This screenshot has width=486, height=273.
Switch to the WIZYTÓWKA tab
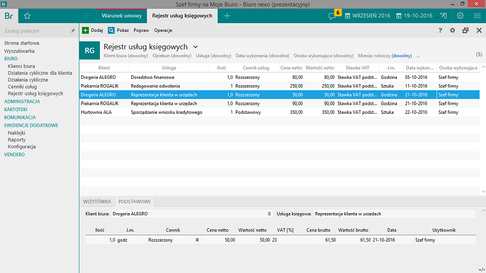point(97,202)
